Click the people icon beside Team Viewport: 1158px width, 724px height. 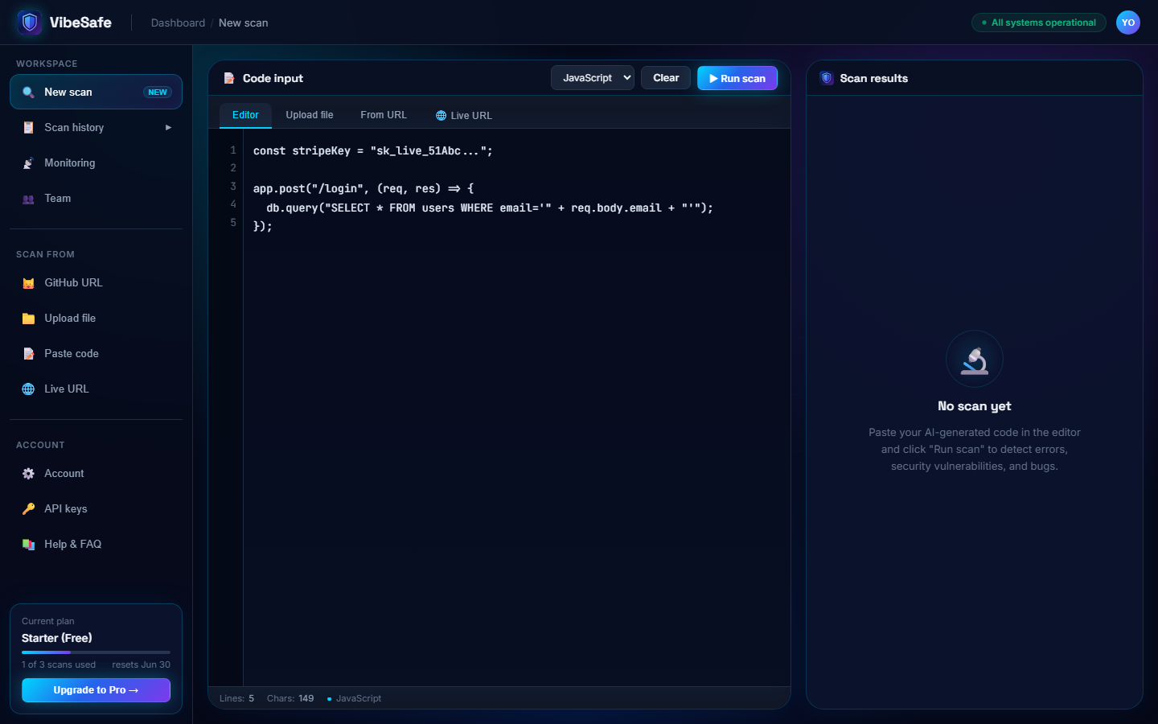coord(28,199)
